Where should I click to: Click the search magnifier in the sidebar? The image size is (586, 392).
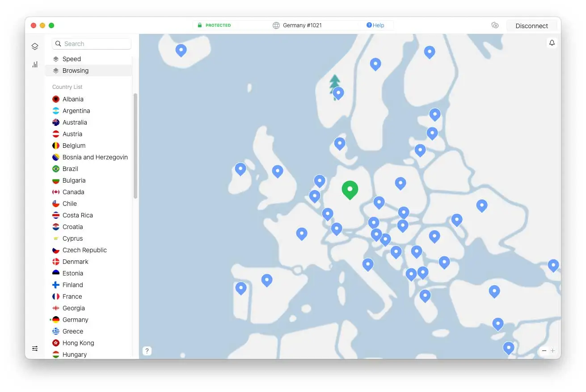[x=58, y=43]
